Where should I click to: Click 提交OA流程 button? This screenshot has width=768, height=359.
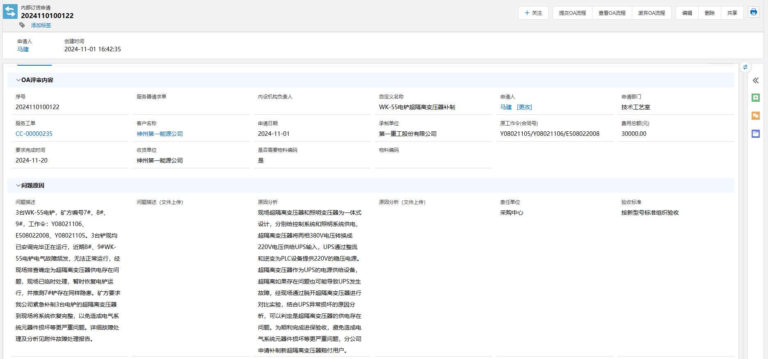pos(572,13)
